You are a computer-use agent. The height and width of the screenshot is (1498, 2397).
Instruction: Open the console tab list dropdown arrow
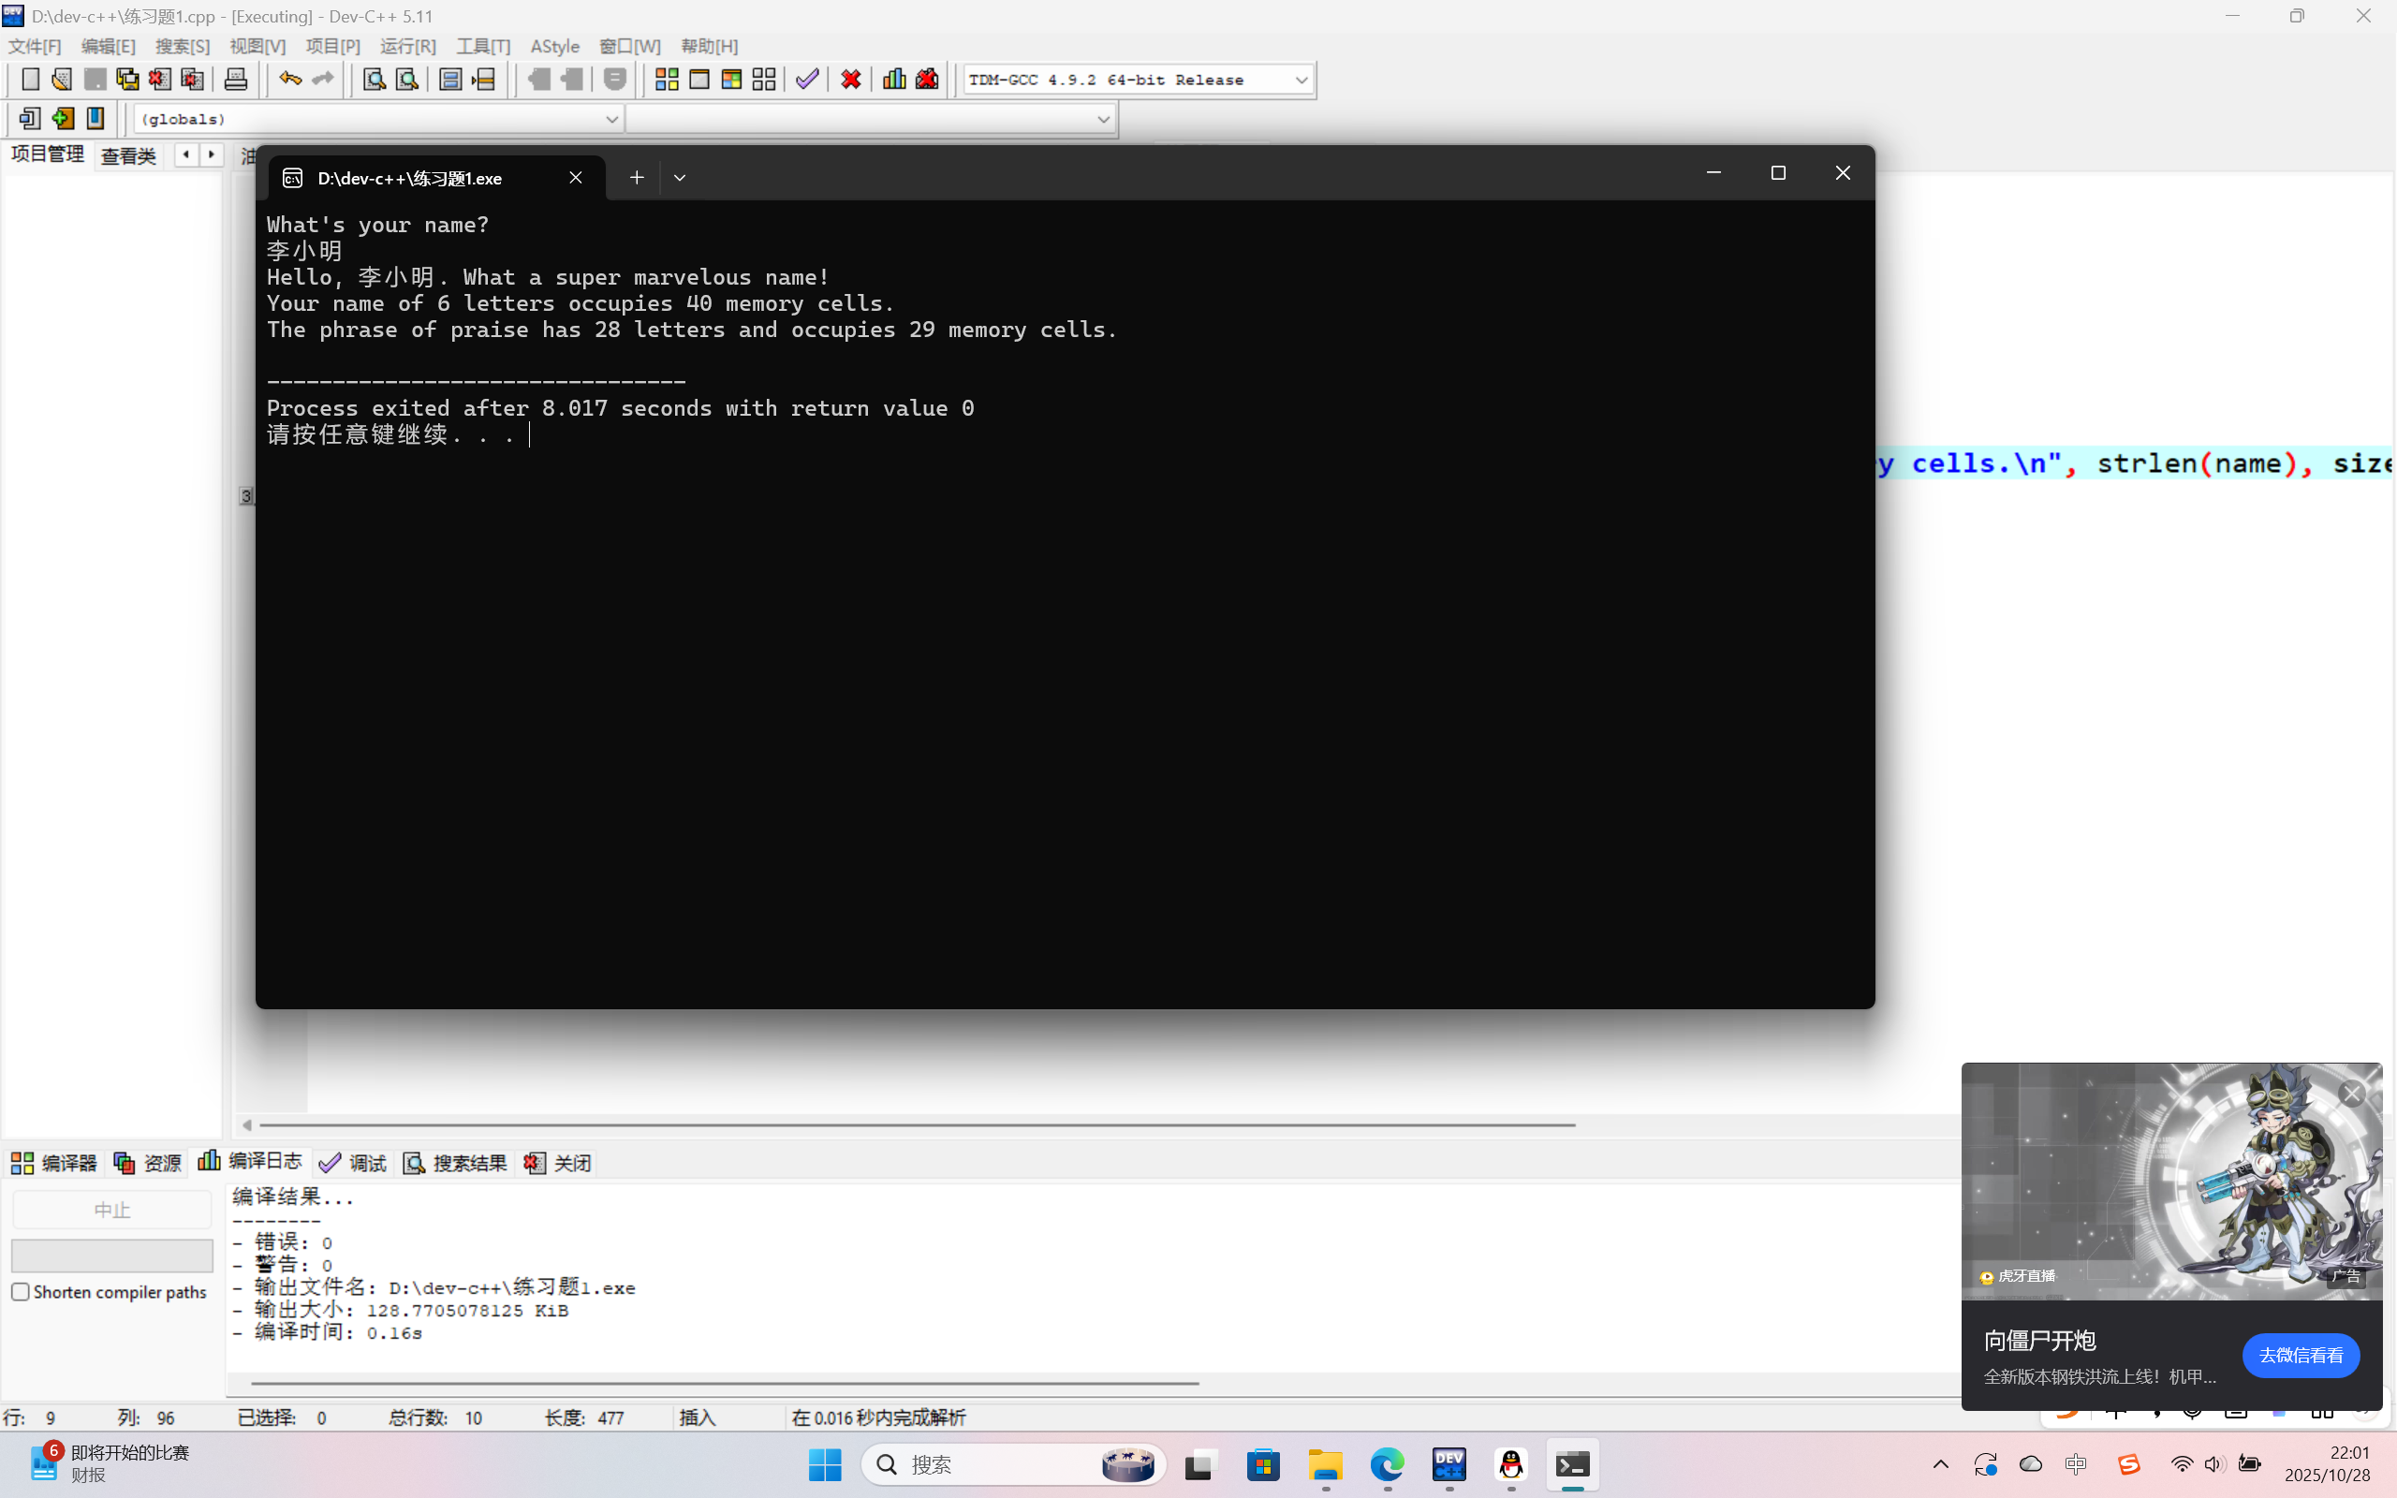pos(680,177)
